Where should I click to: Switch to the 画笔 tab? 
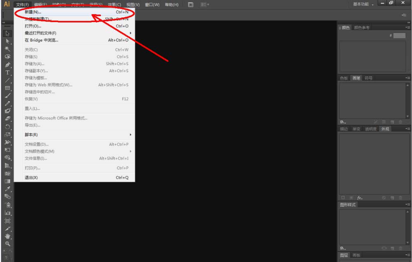[356, 78]
